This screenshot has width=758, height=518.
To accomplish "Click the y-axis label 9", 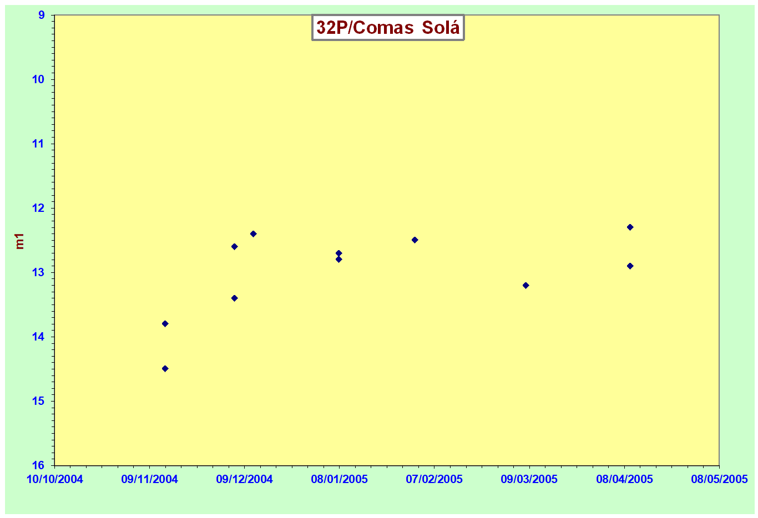I will click(x=42, y=15).
